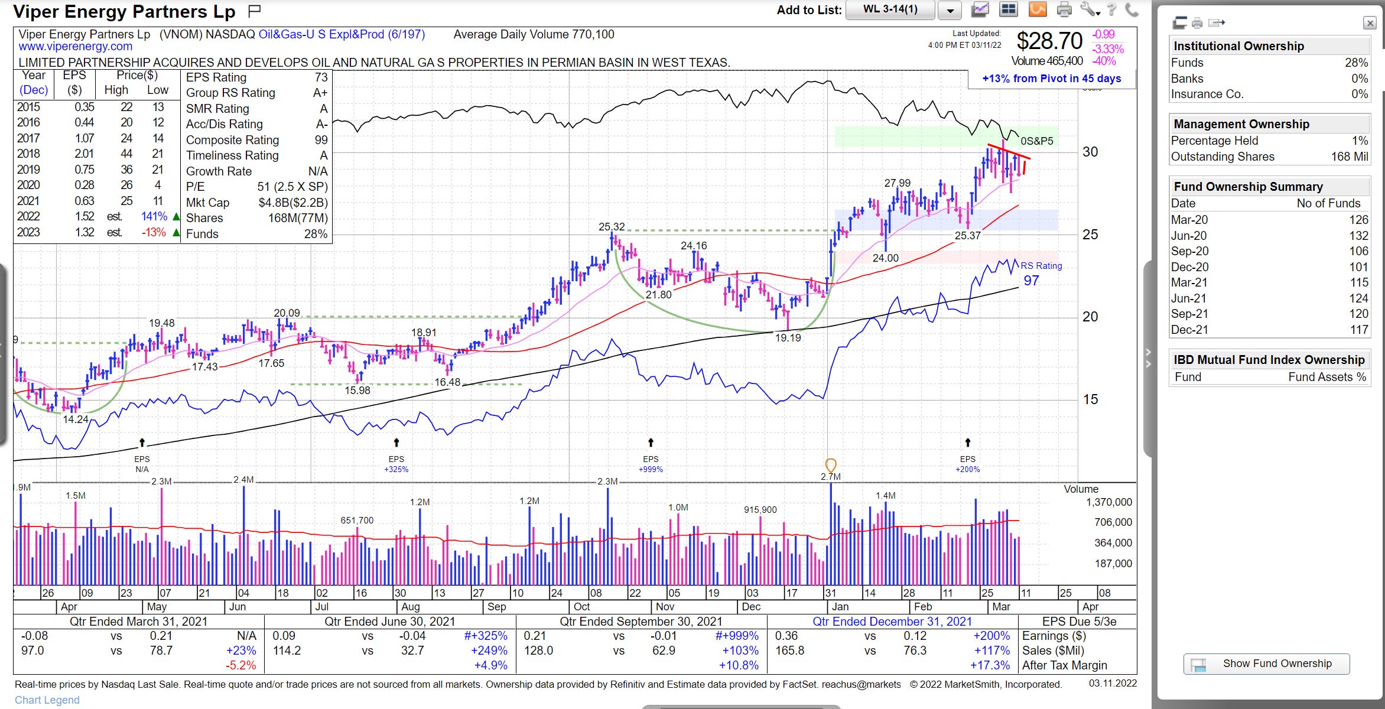The width and height of the screenshot is (1385, 709).
Task: Click the EPS +325% arrow marker
Action: pos(396,443)
